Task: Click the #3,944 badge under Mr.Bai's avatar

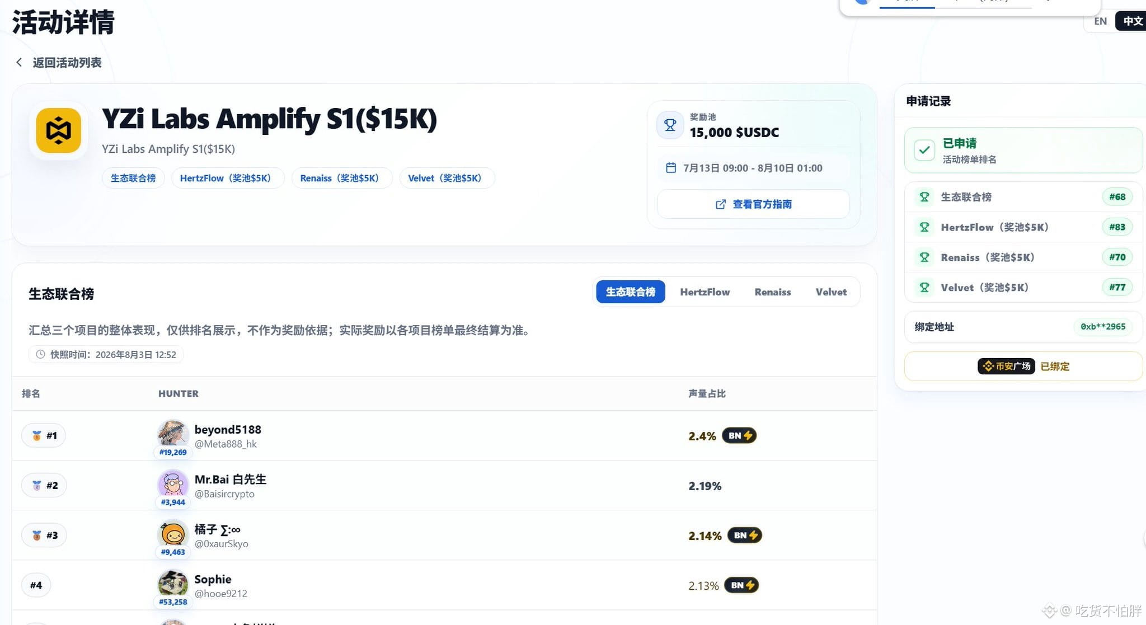Action: pos(173,502)
